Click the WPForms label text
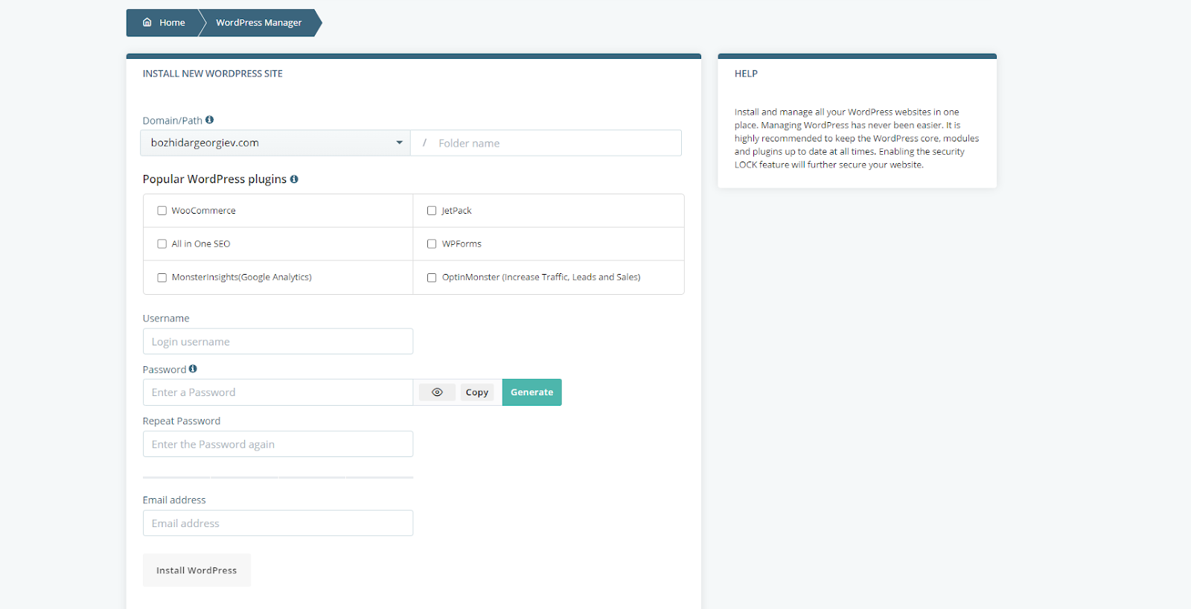 click(462, 243)
